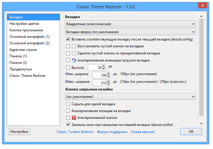Enable Восстановить пустой значок на вкладках checkbox
The width and height of the screenshot is (213, 149).
pyautogui.click(x=68, y=46)
